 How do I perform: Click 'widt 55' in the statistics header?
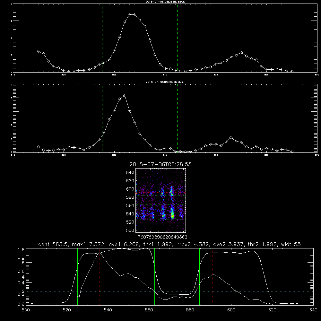click(x=291, y=244)
